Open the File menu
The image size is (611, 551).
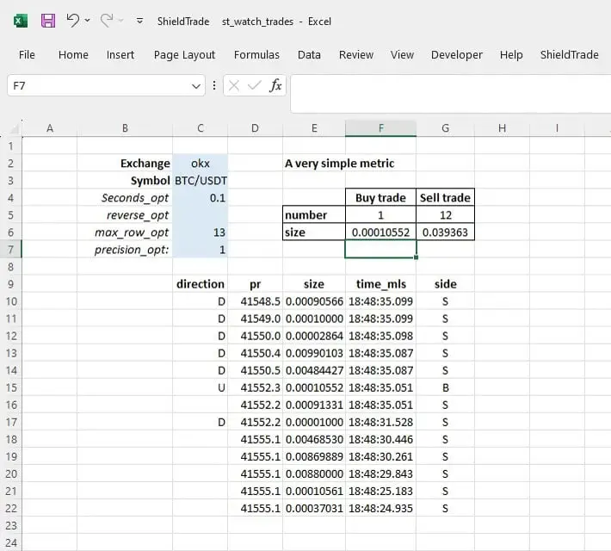pyautogui.click(x=27, y=54)
